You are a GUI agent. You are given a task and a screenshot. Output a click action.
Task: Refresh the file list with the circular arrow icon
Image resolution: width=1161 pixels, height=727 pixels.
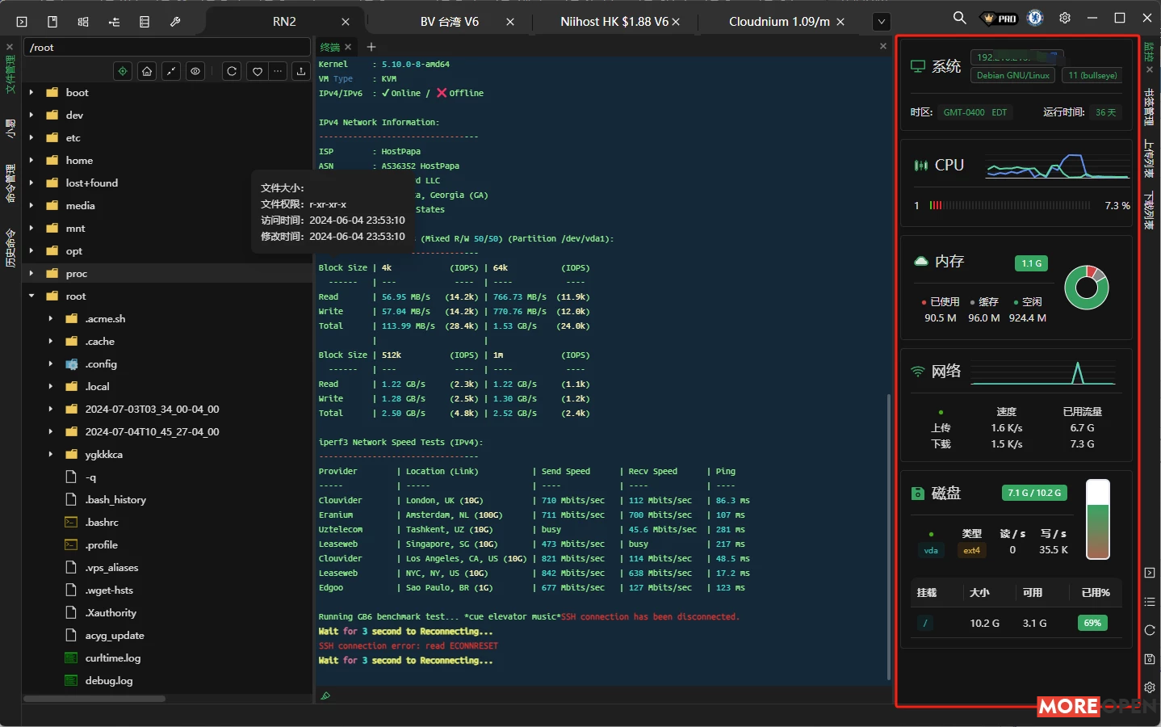[232, 71]
